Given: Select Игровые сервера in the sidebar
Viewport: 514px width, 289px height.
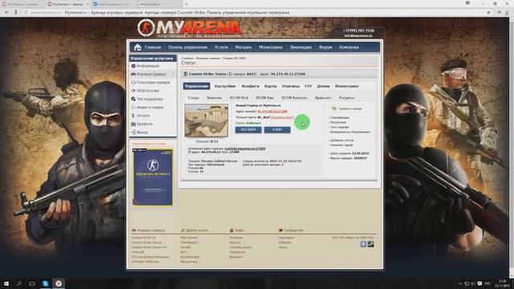Looking at the screenshot, I should click(152, 75).
